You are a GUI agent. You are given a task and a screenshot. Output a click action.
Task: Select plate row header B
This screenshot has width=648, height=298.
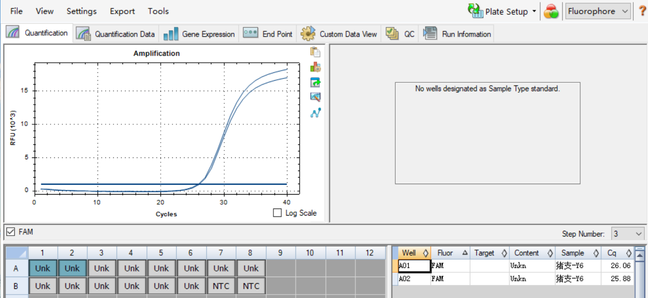pos(16,286)
